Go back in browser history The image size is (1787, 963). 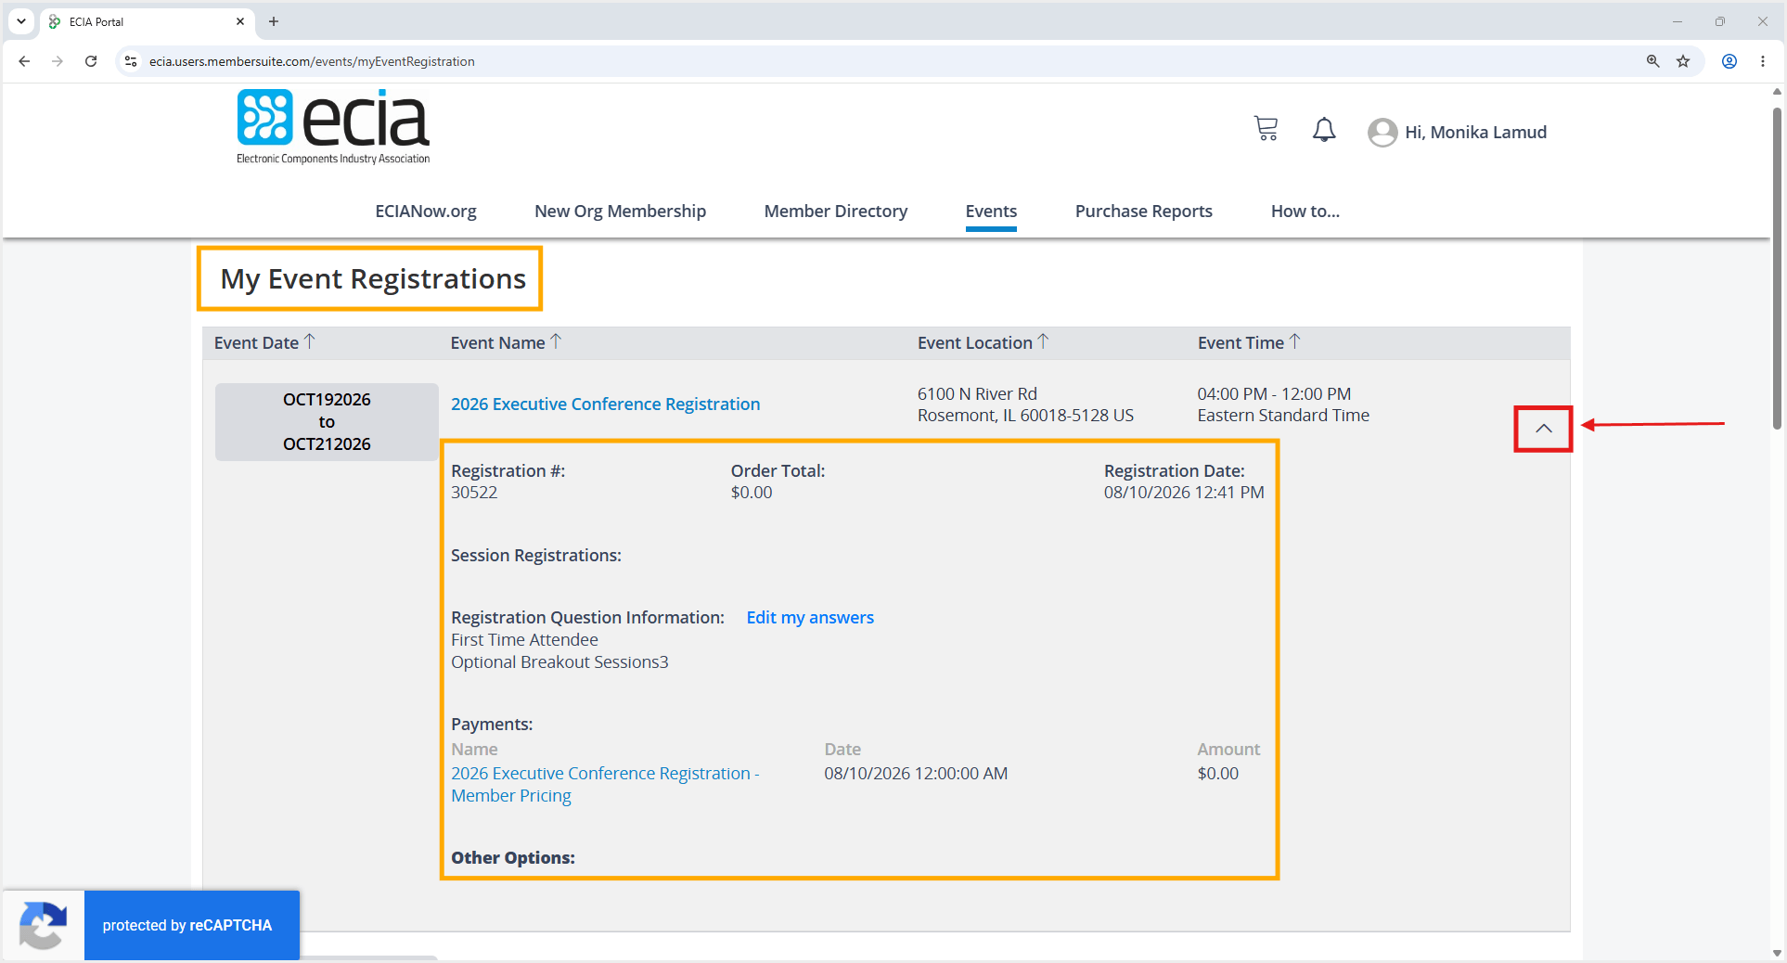24,61
